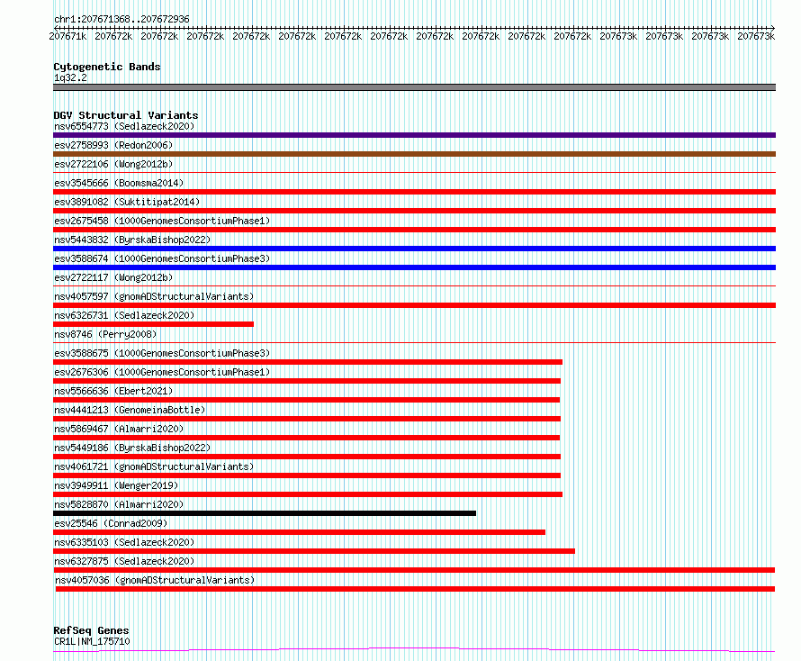801x661 pixels.
Task: Click nsv4061721 (gnomADStructuralVariants) label
Action: [154, 466]
